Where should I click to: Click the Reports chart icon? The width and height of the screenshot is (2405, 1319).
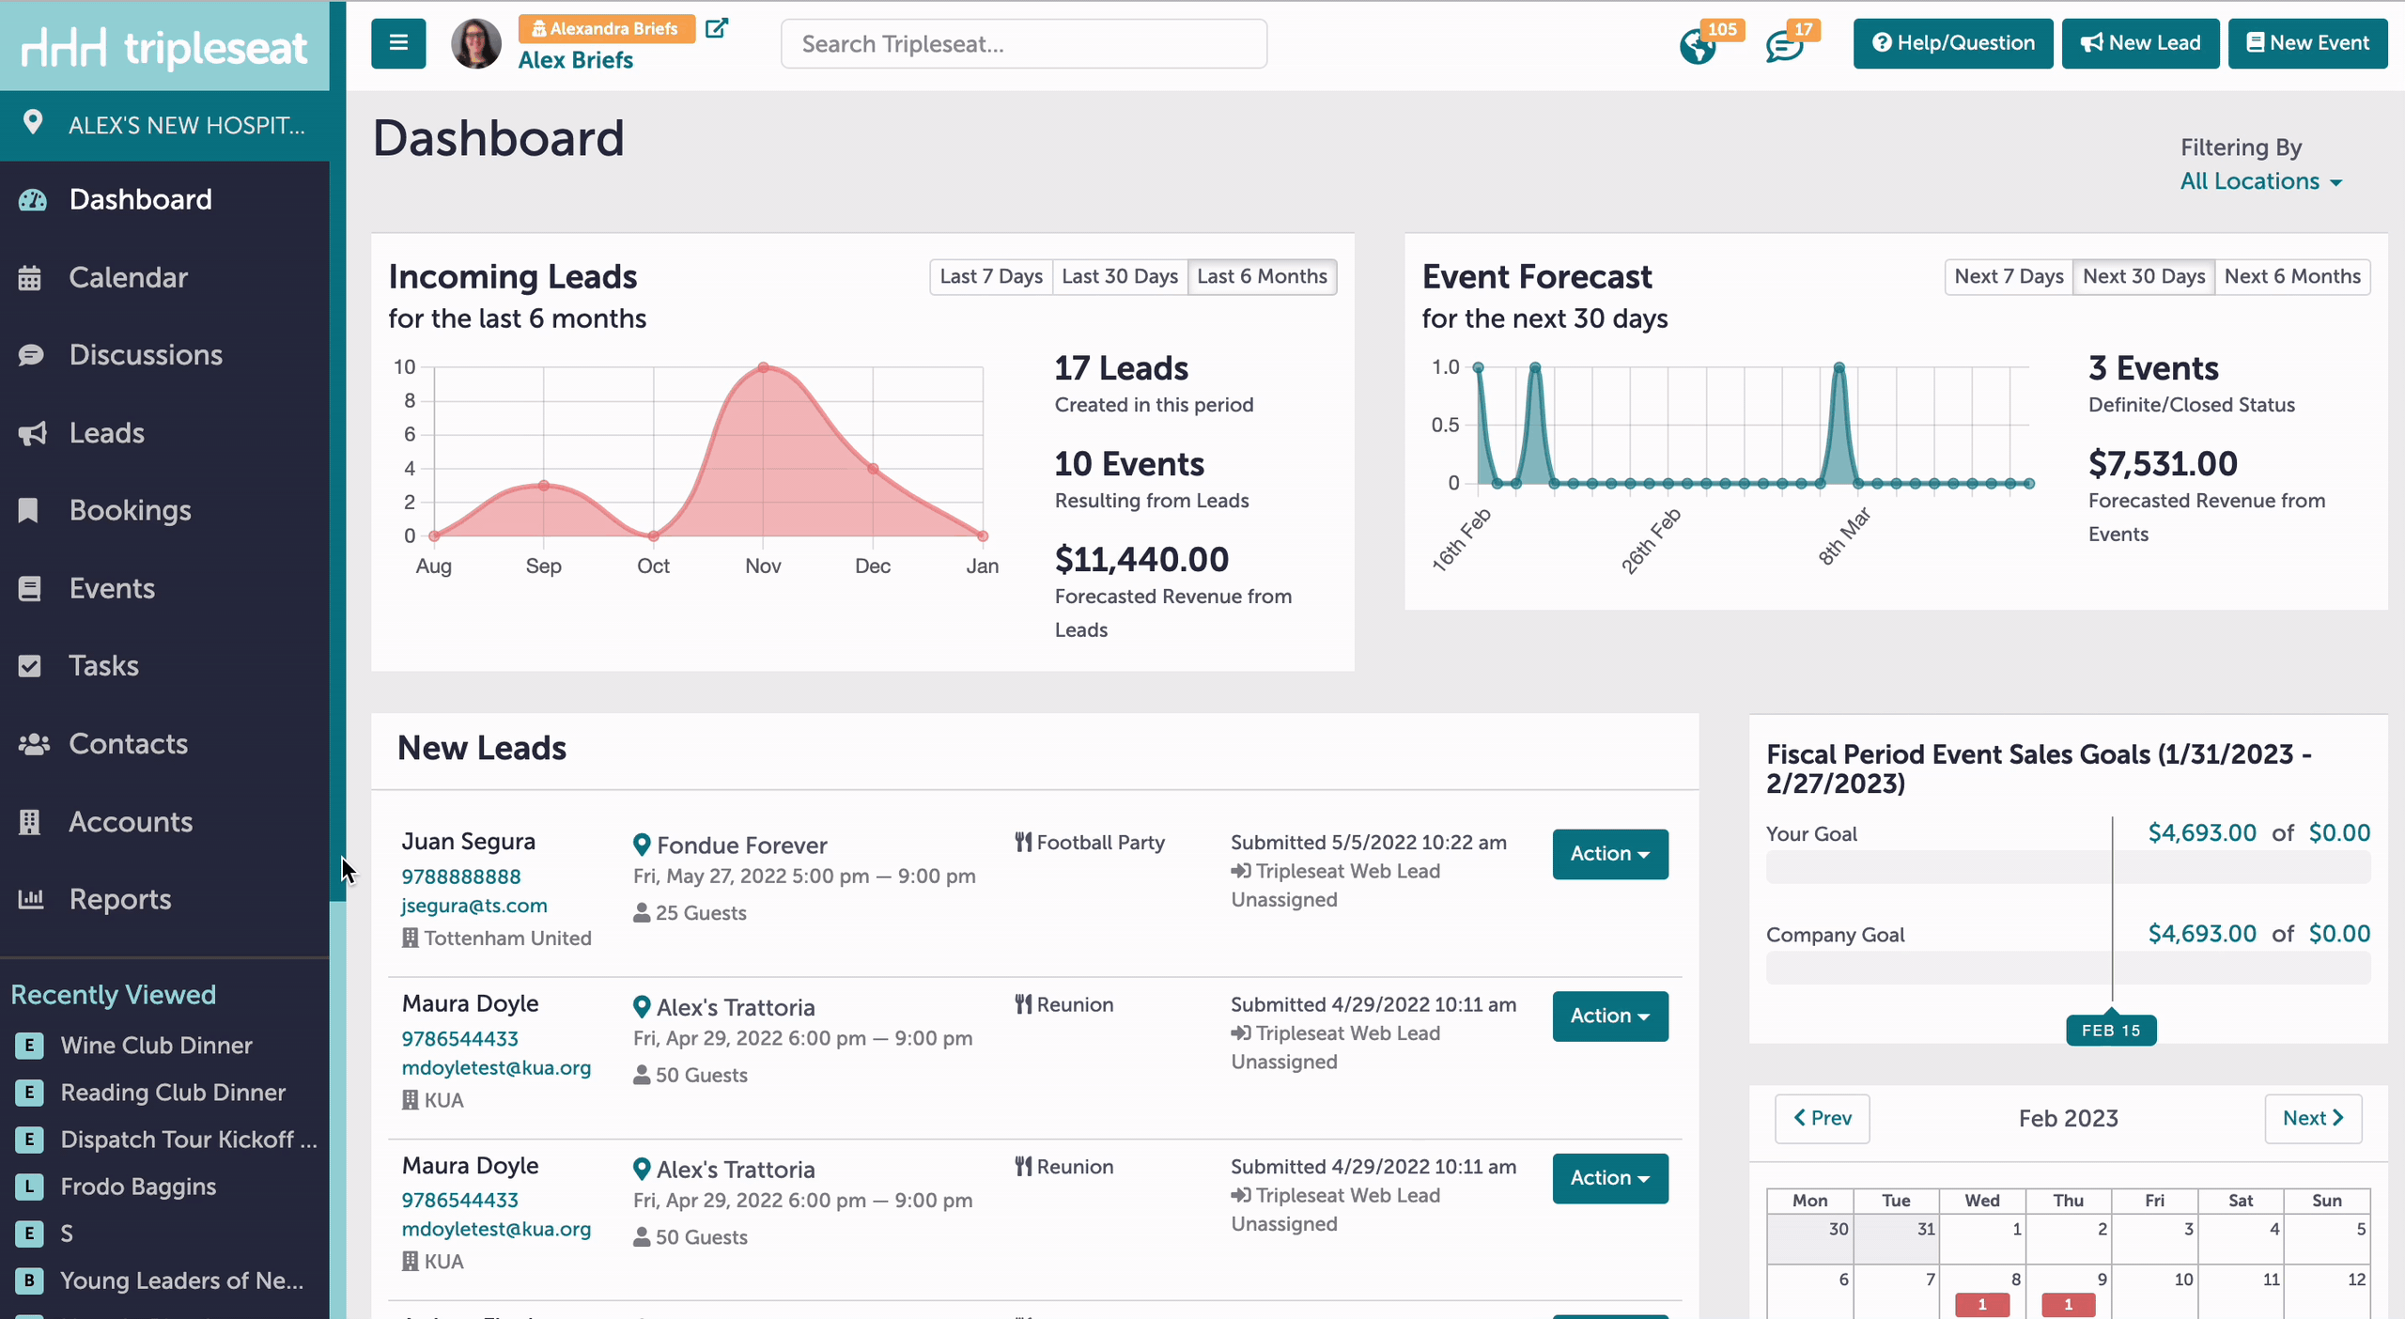coord(31,899)
